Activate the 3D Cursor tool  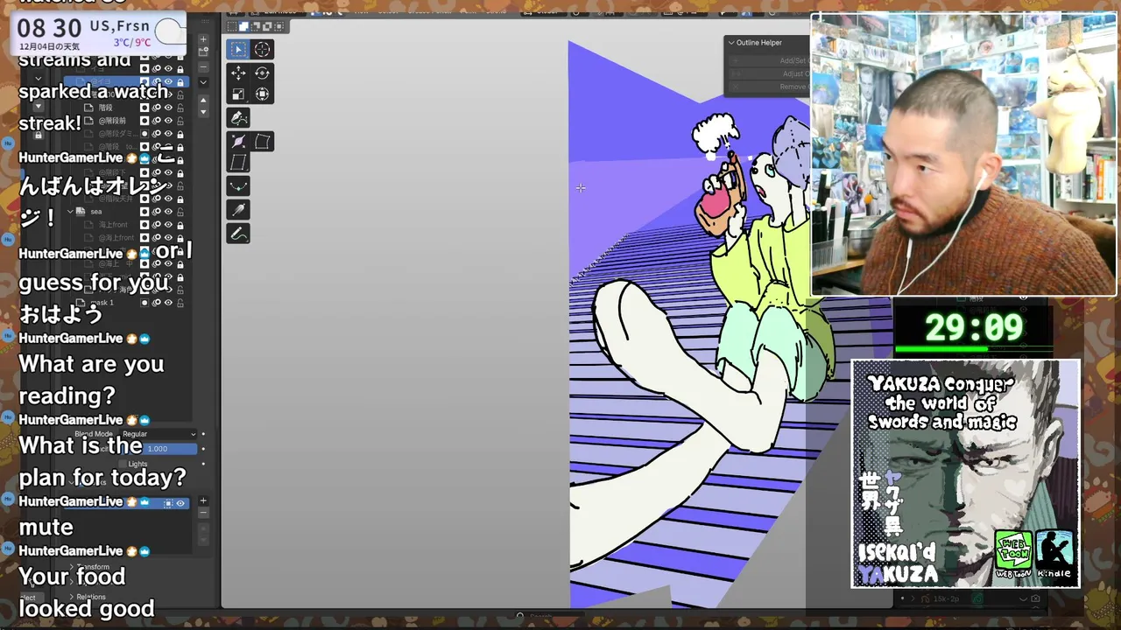[x=262, y=49]
